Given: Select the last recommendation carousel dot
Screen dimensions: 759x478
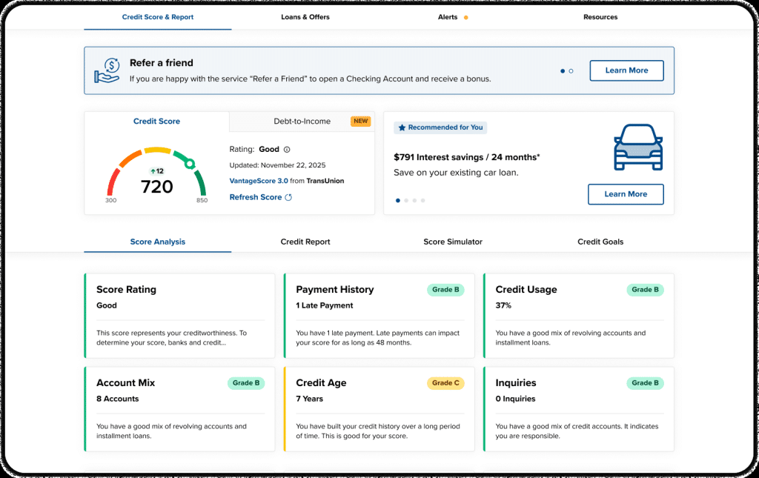Looking at the screenshot, I should [423, 200].
